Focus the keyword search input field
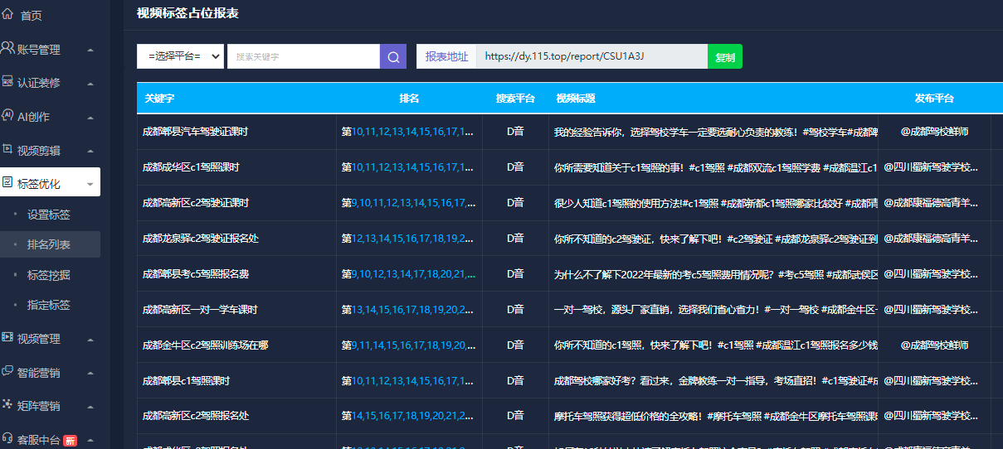 coord(303,56)
